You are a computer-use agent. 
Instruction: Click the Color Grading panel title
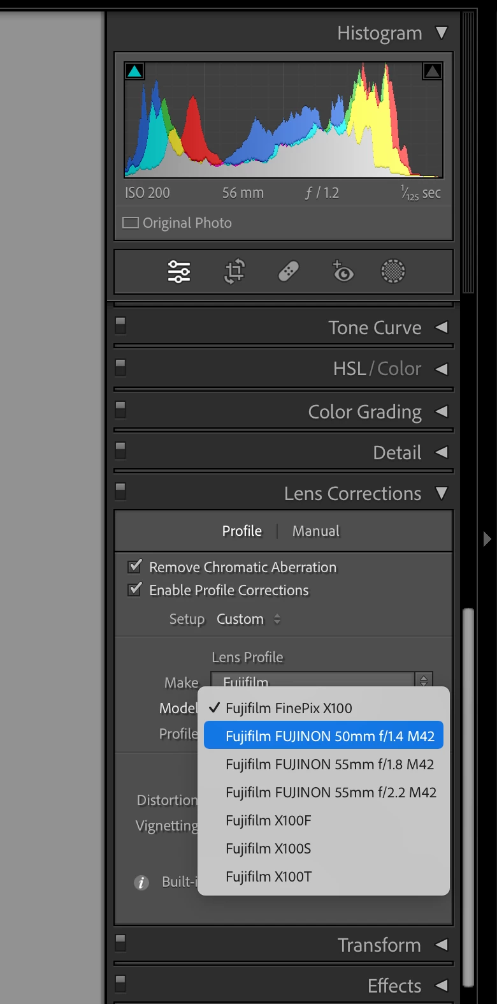tap(365, 412)
